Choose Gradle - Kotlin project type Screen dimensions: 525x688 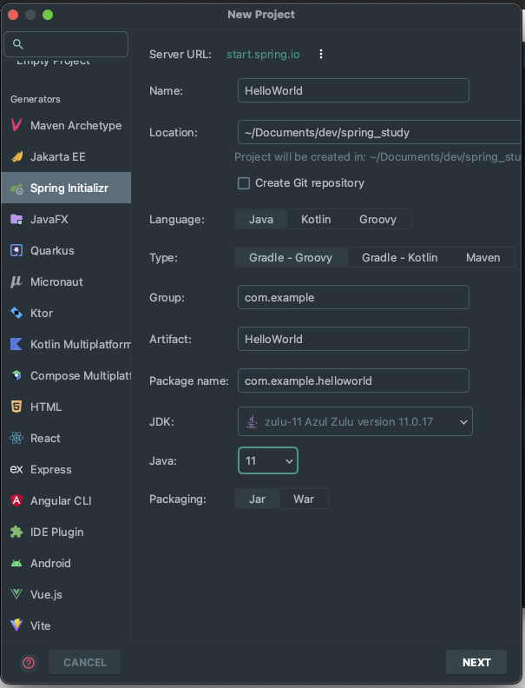coord(400,257)
